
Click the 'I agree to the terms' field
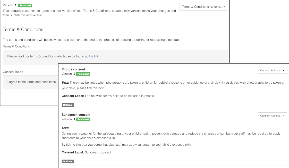(31, 82)
